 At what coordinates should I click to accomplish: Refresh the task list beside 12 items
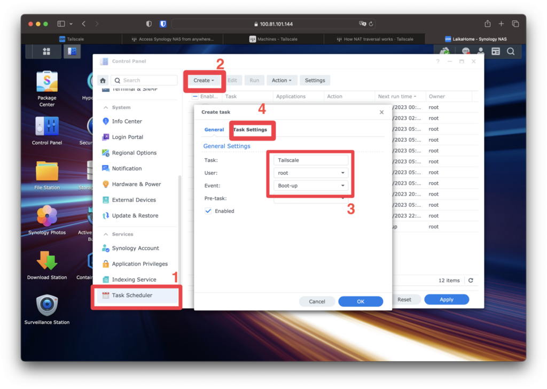click(x=471, y=281)
